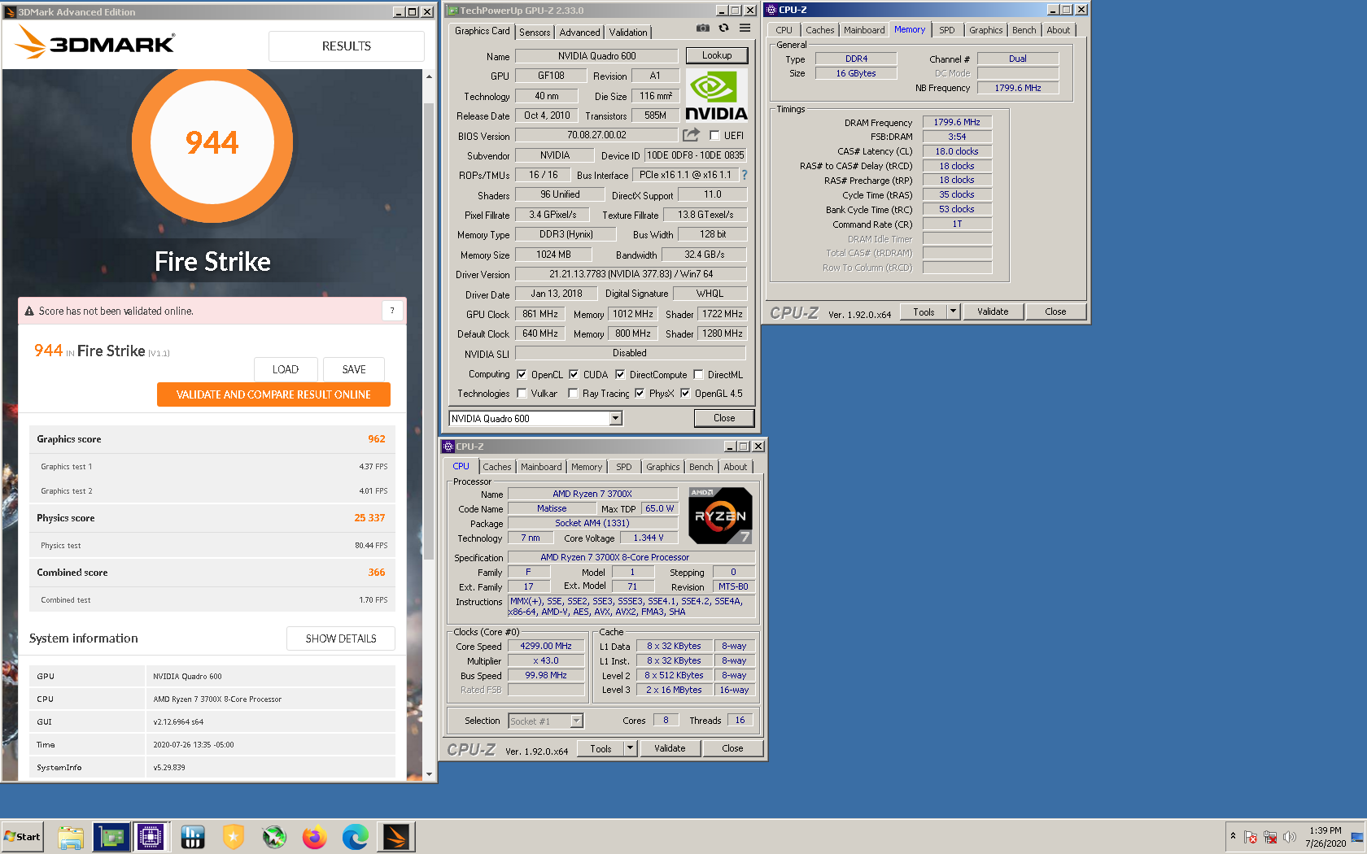This screenshot has height=854, width=1367.
Task: Toggle the DirectCompute checkbox
Action: point(620,375)
